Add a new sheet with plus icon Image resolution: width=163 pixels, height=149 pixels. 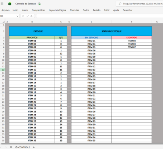pyautogui.click(x=34, y=147)
